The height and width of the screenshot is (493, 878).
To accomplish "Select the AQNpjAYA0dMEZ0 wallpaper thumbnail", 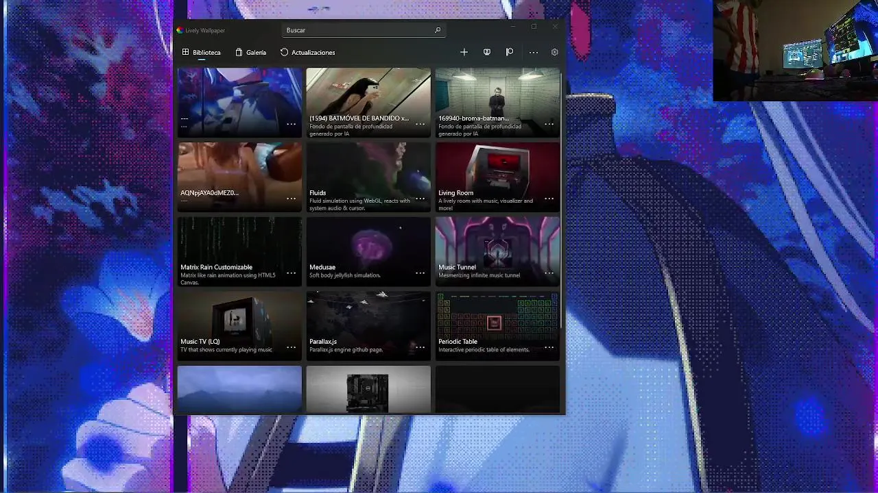I will [x=239, y=177].
